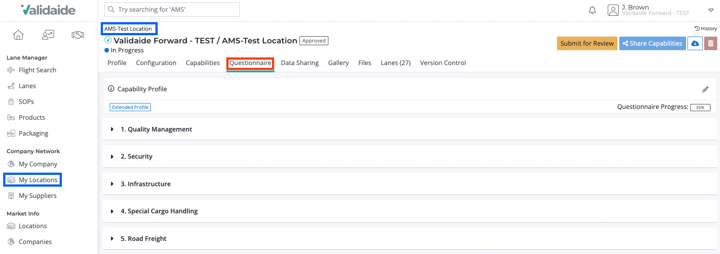The image size is (720, 254).
Task: Click the Validaide logo
Action: coord(48,10)
